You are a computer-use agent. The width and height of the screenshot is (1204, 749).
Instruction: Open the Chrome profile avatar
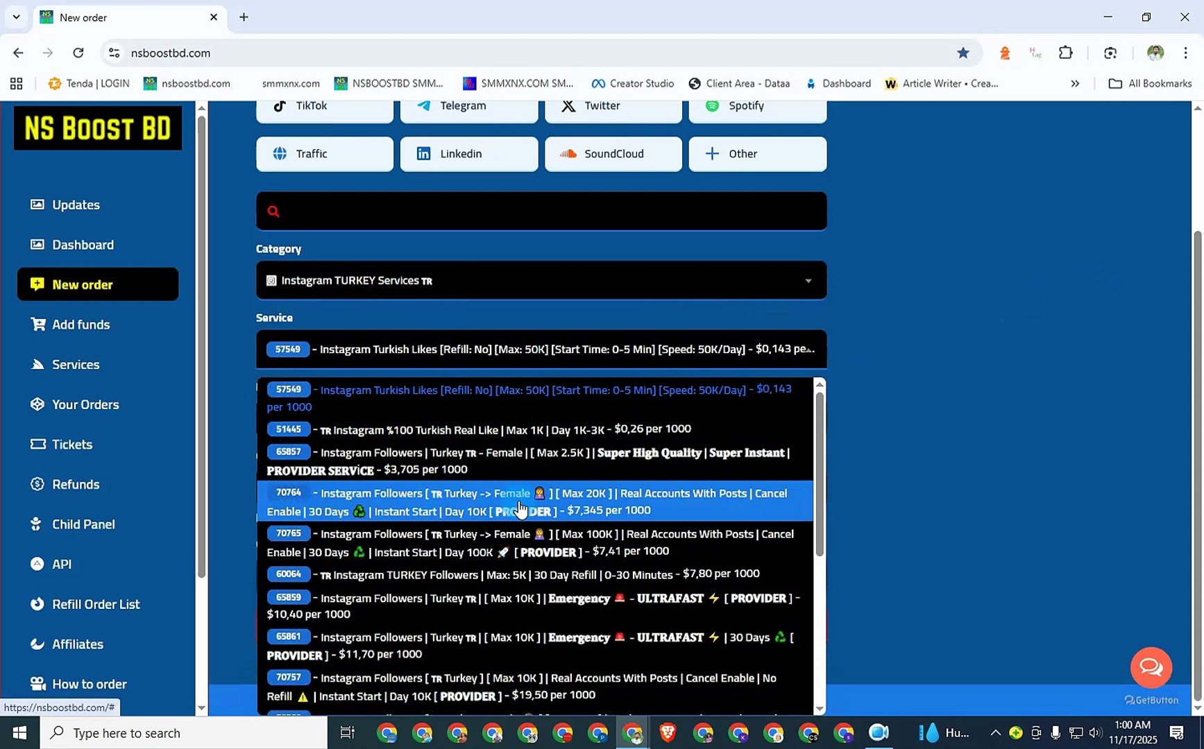pyautogui.click(x=1155, y=53)
